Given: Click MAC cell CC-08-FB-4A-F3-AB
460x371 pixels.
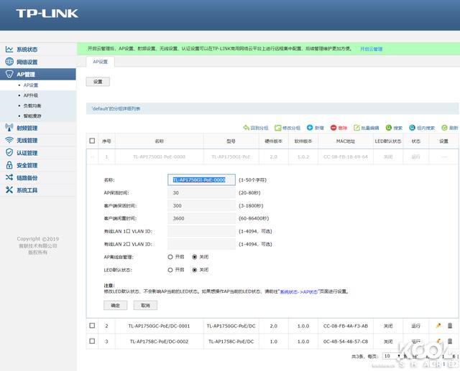Looking at the screenshot, I should [346, 326].
